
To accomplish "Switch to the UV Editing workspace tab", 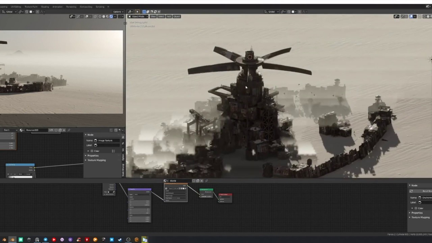I will pos(16,7).
